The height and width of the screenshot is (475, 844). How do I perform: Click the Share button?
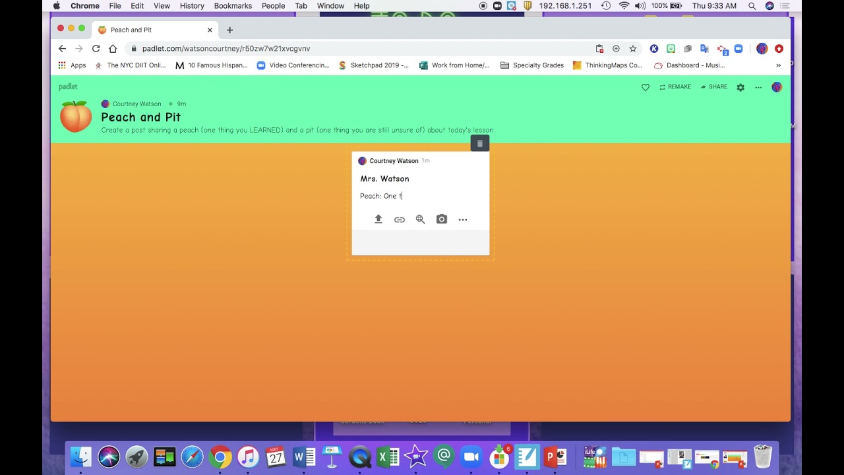[x=714, y=87]
